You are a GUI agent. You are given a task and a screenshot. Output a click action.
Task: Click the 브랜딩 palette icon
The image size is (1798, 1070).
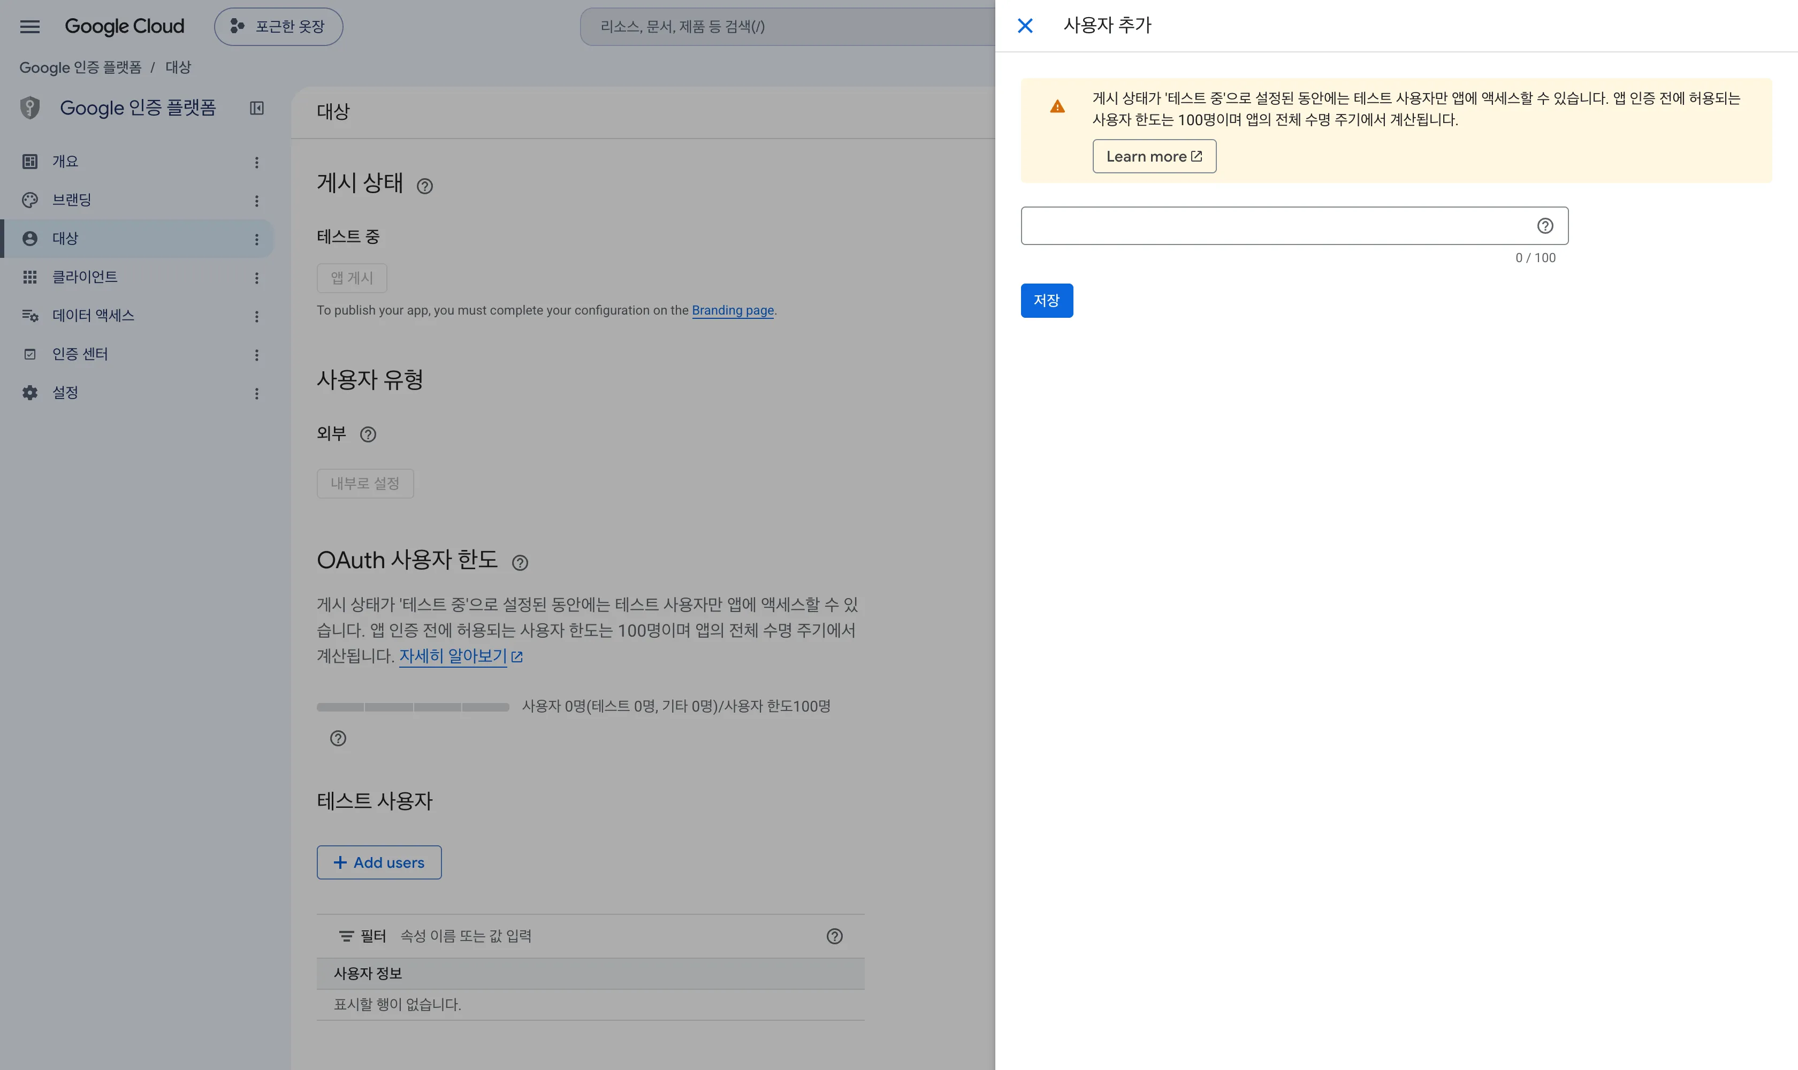pyautogui.click(x=29, y=200)
